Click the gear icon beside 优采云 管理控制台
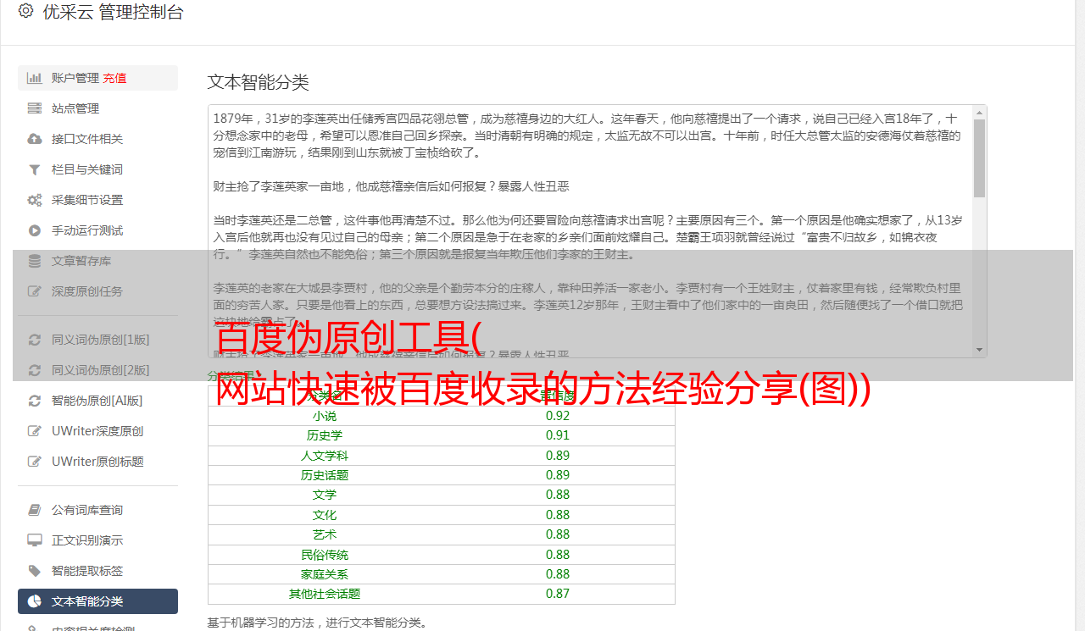1085x631 pixels. (25, 11)
